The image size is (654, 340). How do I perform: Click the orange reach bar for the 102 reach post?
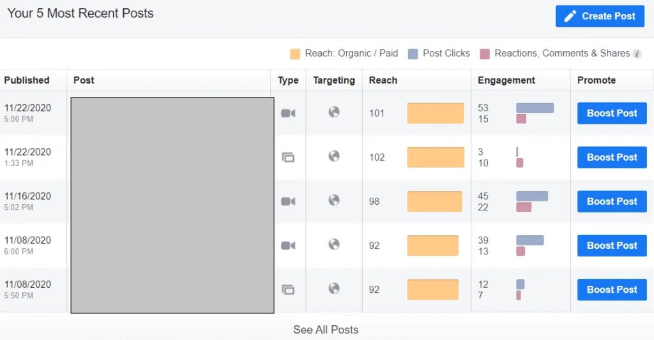click(x=436, y=158)
